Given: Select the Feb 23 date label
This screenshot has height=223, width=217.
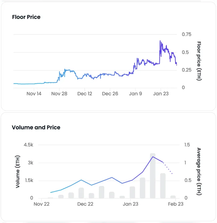Looking at the screenshot, I should pyautogui.click(x=176, y=204).
